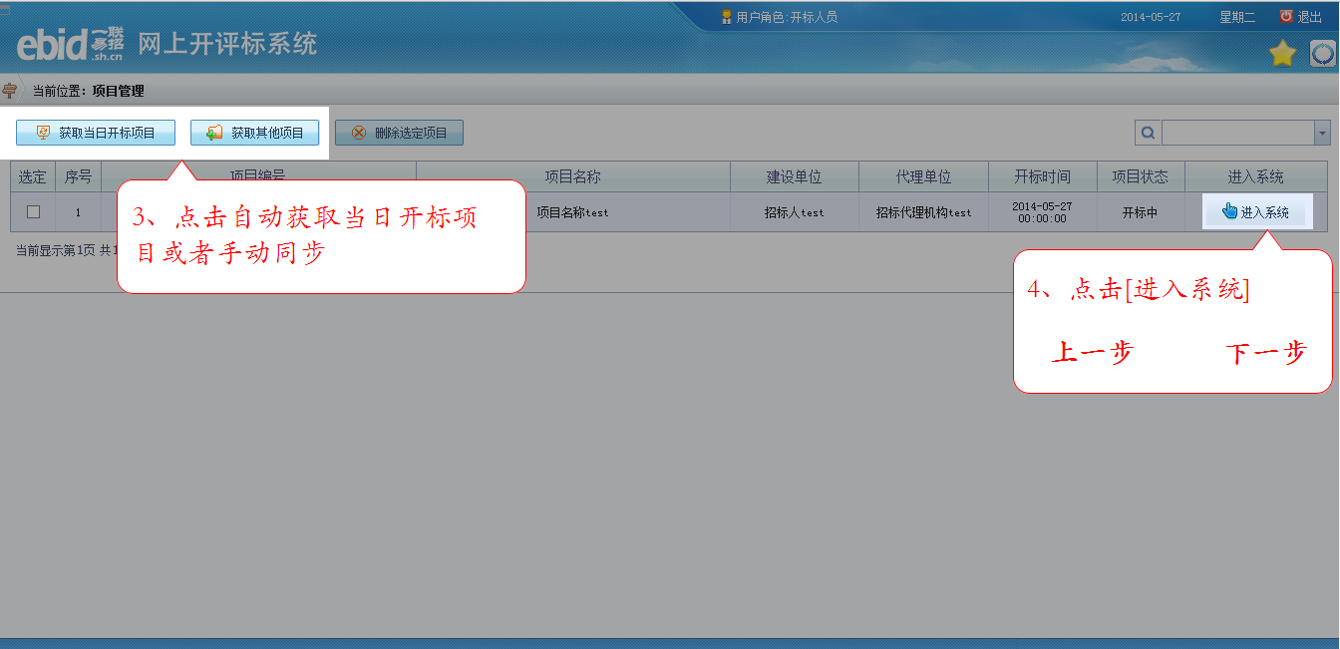Click inside the search input field
The image size is (1340, 649).
pos(1237,133)
